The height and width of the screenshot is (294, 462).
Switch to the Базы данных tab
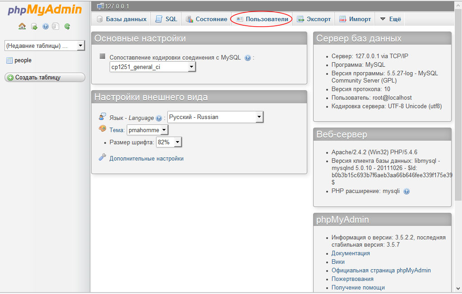(x=122, y=19)
